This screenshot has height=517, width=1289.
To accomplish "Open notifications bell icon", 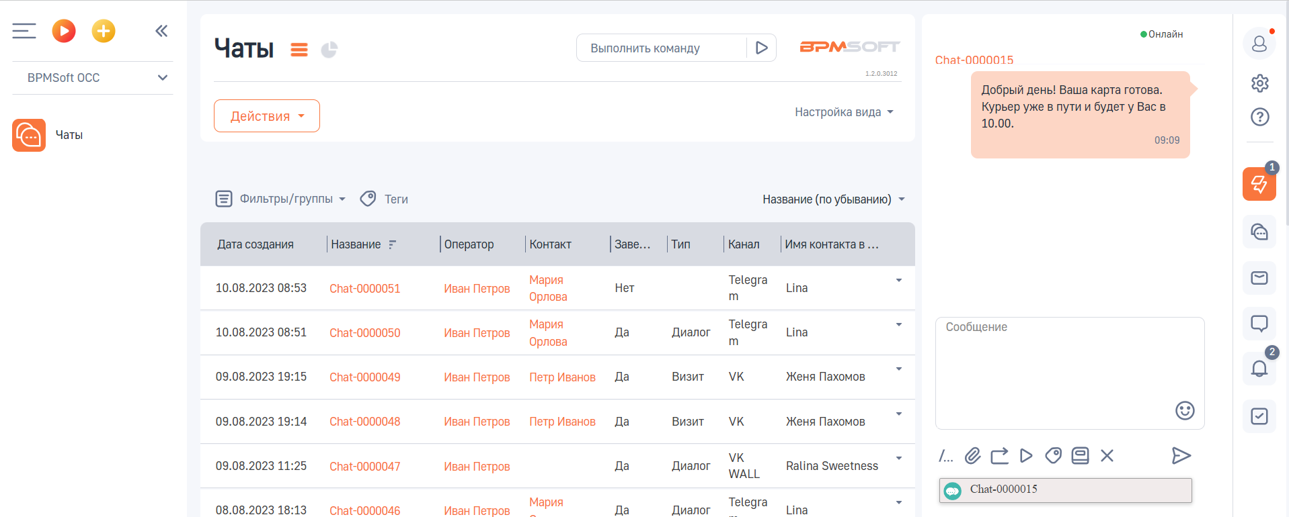I will 1259,369.
